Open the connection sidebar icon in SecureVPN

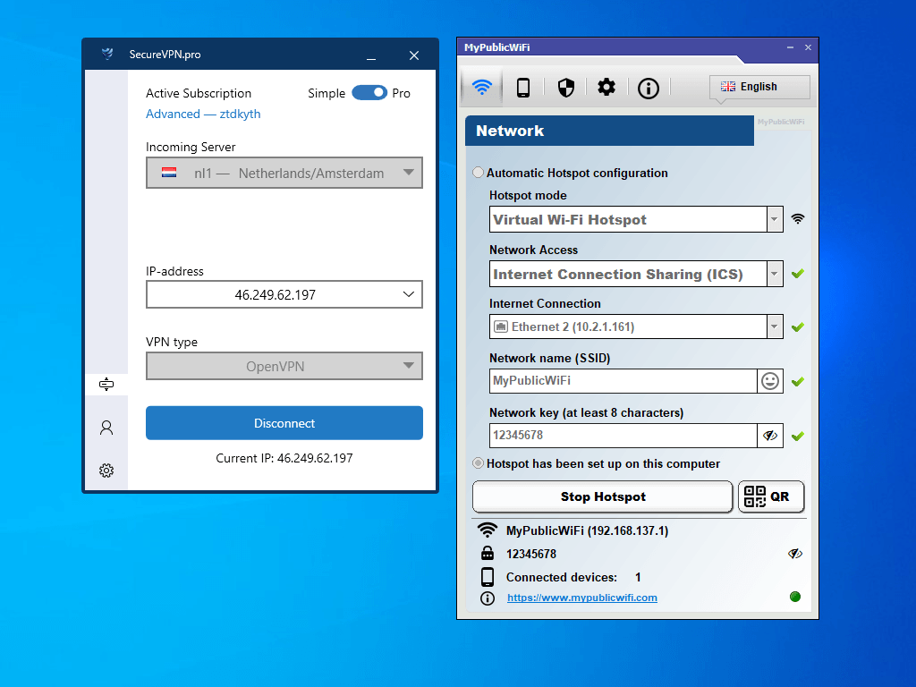(106, 384)
